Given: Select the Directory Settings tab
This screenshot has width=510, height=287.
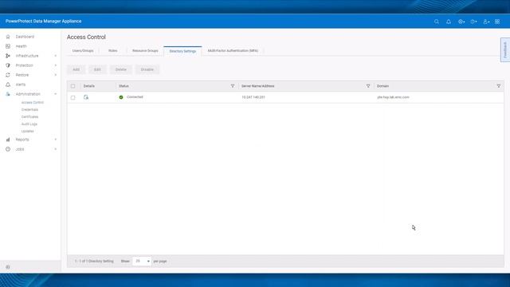Looking at the screenshot, I should pyautogui.click(x=182, y=51).
